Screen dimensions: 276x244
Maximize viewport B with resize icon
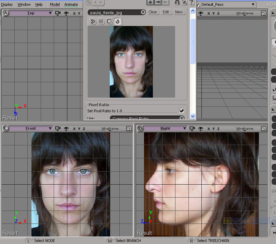[x=263, y=13]
